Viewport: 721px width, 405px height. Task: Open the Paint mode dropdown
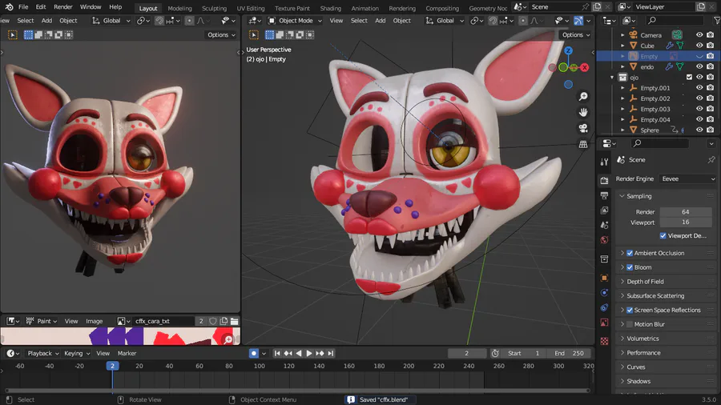coord(42,322)
